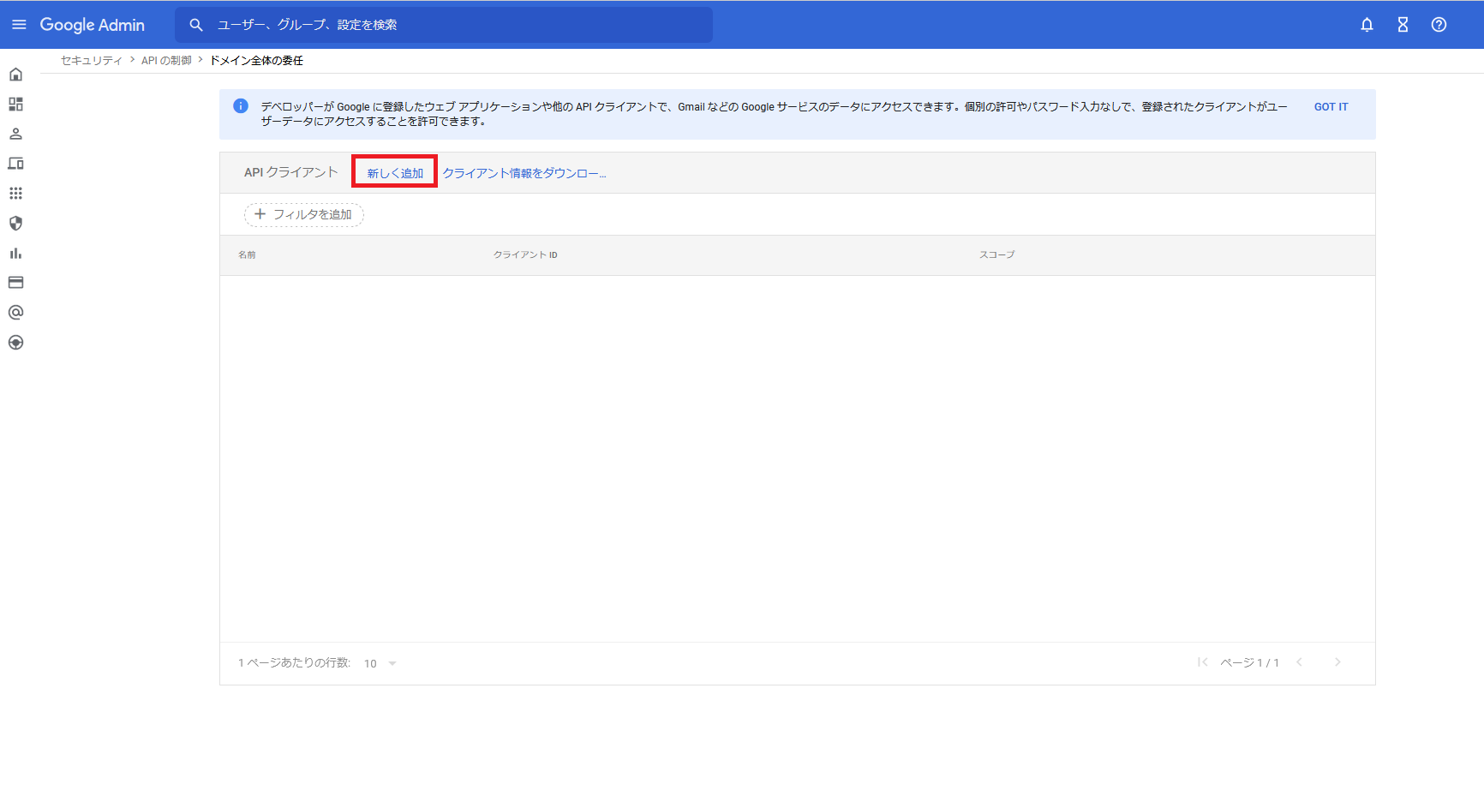Open Devices icon in sidebar
This screenshot has height=808, width=1484.
tap(15, 164)
